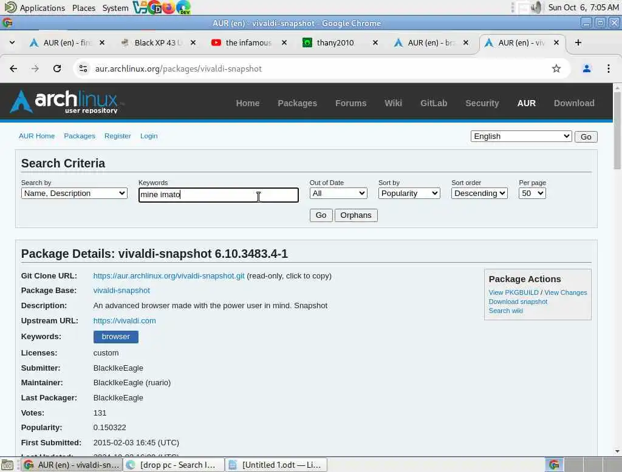View site information for aur.archlinux.org

click(83, 69)
